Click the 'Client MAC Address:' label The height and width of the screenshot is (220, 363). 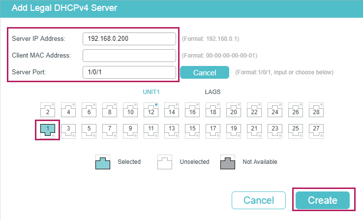click(41, 55)
